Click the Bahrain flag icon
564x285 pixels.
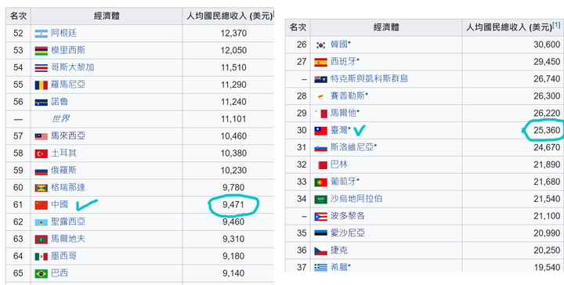(x=321, y=165)
